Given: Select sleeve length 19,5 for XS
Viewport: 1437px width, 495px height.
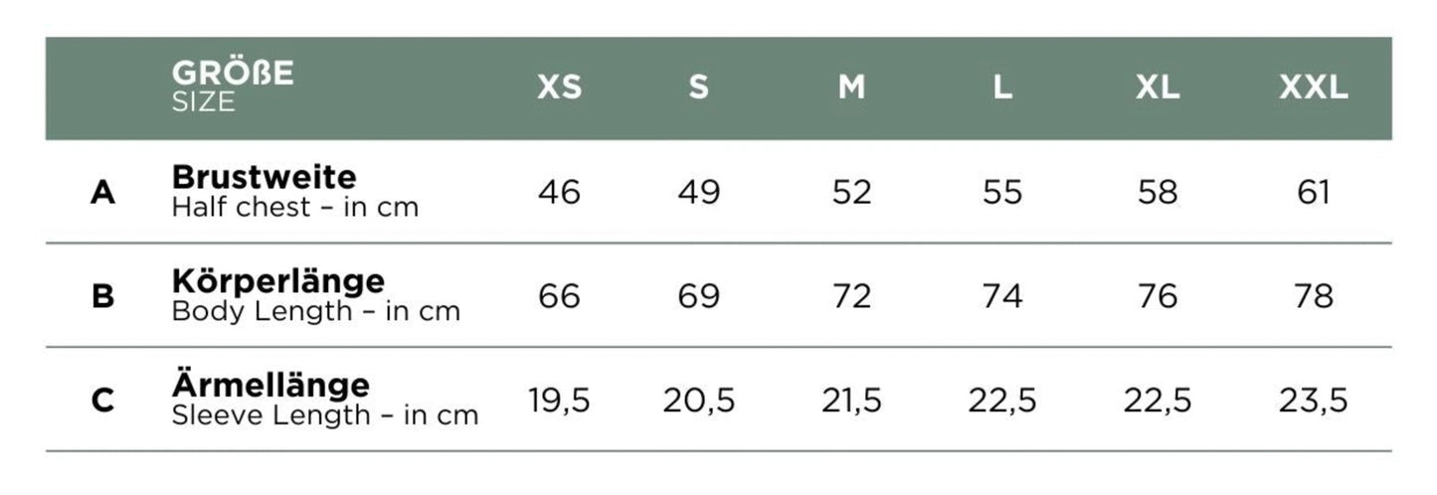Looking at the screenshot, I should [559, 401].
